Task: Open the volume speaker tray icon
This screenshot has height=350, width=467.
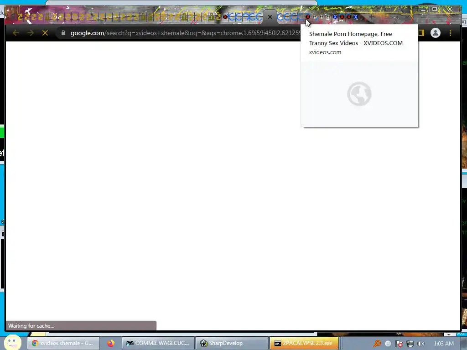Action: point(420,344)
